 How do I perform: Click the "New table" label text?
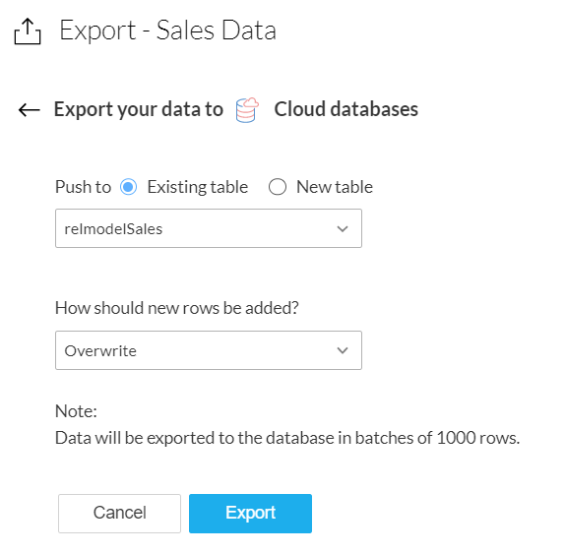335,187
